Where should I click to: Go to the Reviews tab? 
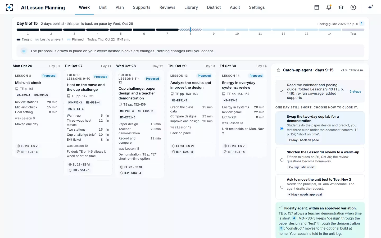[x=167, y=7]
